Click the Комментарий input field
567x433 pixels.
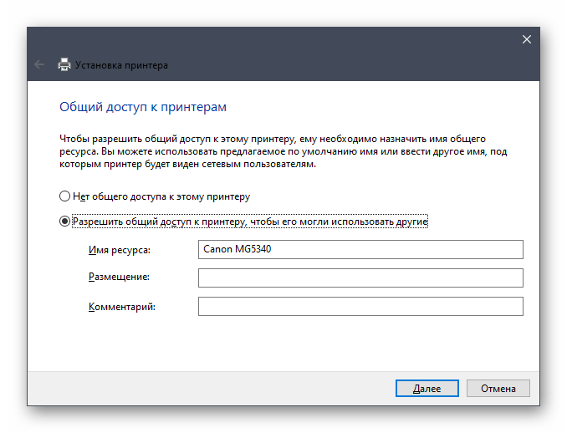tap(360, 306)
